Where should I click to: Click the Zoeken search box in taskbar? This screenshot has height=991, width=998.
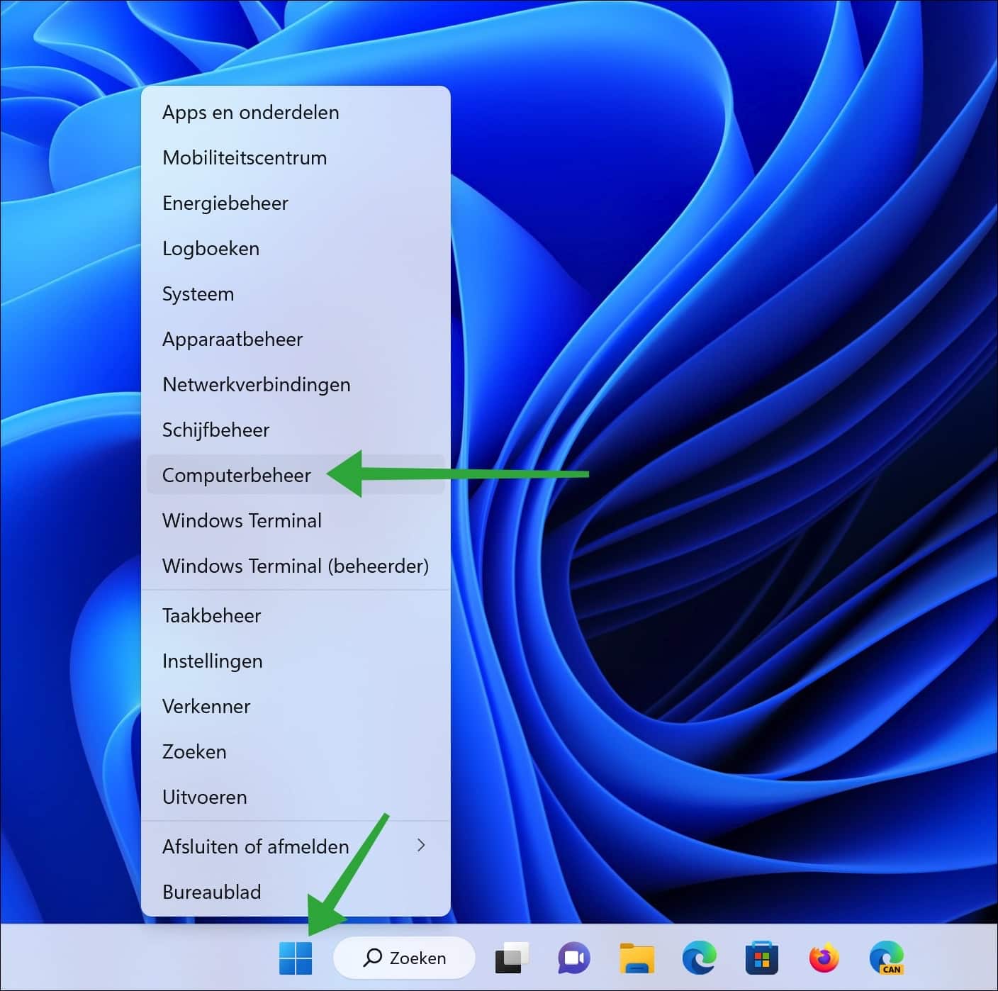pos(404,958)
